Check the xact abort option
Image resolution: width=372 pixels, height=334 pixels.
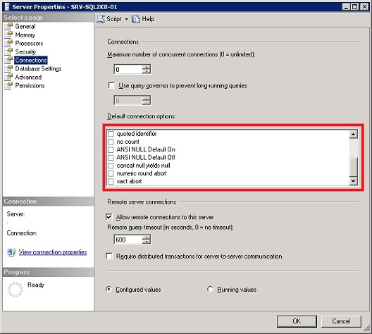[x=111, y=182]
